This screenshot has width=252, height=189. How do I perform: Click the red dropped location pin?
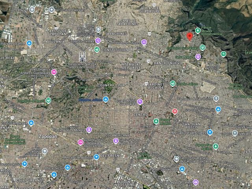click(190, 37)
